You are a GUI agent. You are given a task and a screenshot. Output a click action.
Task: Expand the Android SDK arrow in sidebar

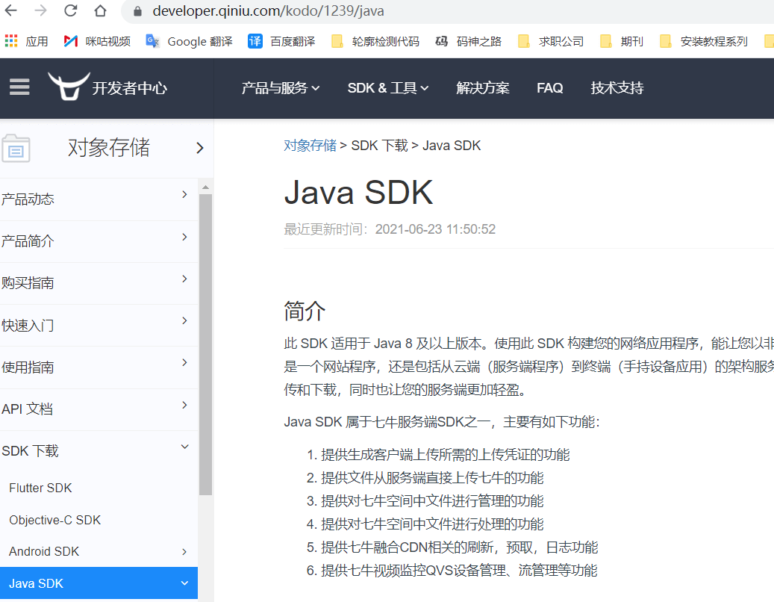(x=184, y=552)
